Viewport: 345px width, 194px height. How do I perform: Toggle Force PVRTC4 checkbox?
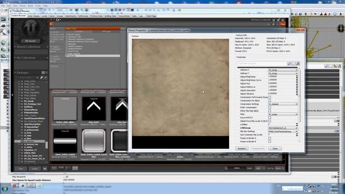pos(270,117)
